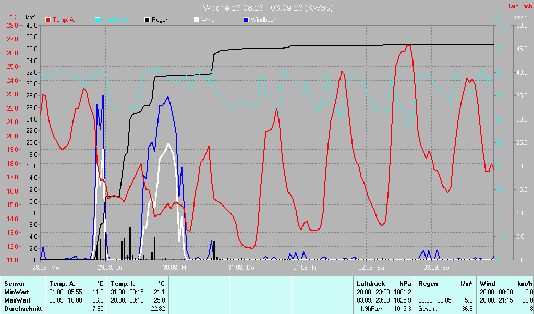Select the 30.08. Mi date marker

(176, 268)
